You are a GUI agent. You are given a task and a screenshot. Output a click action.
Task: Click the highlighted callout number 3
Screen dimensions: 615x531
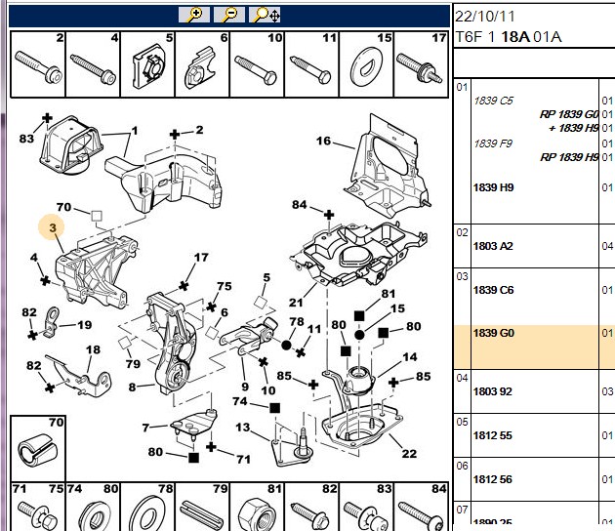[x=53, y=227]
